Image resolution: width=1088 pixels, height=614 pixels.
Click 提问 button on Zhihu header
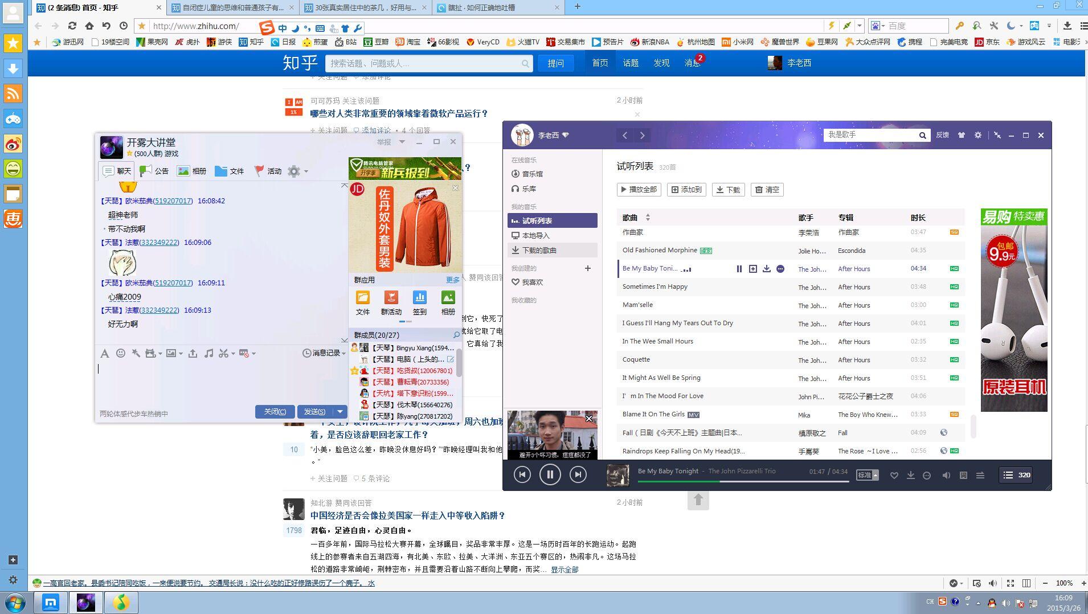pyautogui.click(x=556, y=63)
